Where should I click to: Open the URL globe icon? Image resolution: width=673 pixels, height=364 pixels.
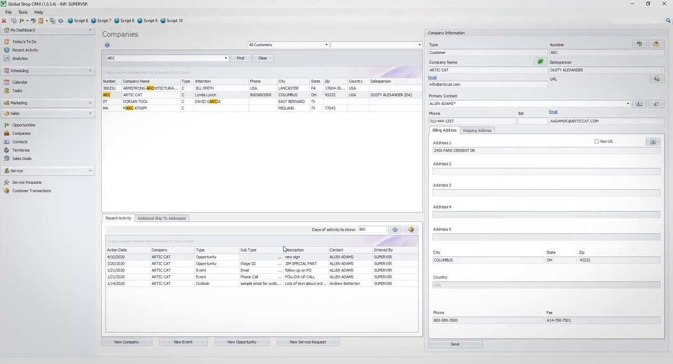(657, 79)
